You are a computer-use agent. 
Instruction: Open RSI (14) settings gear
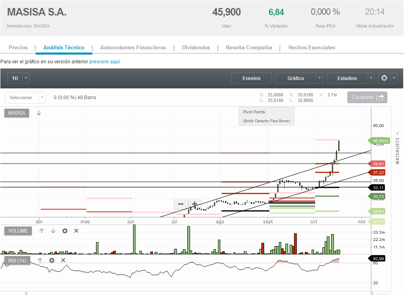(x=51, y=260)
